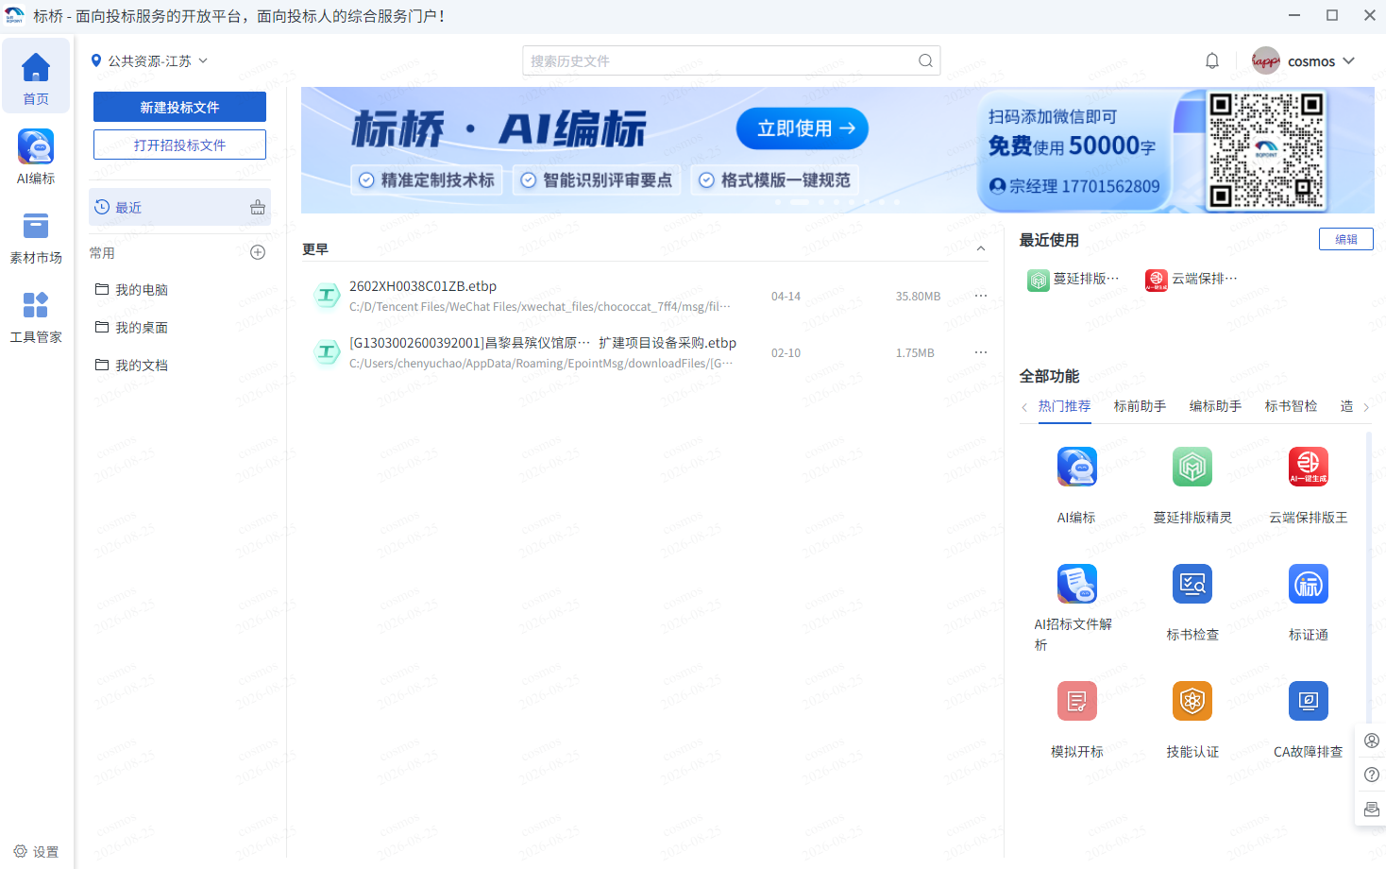Click the 02-10 date entry
The image size is (1386, 869).
click(786, 353)
